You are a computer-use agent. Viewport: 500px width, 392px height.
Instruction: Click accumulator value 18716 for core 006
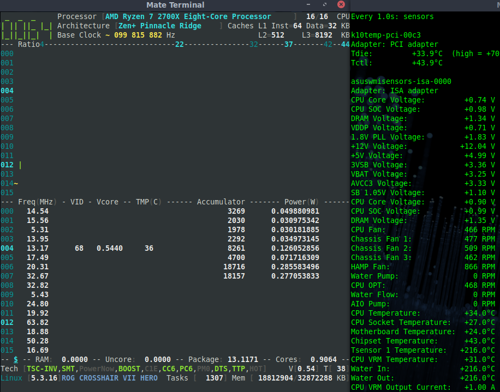[x=234, y=267]
